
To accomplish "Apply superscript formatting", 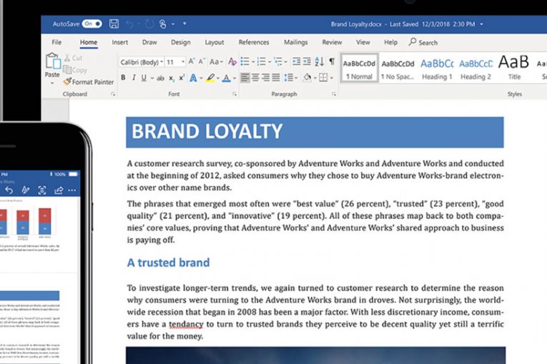I will tap(182, 77).
